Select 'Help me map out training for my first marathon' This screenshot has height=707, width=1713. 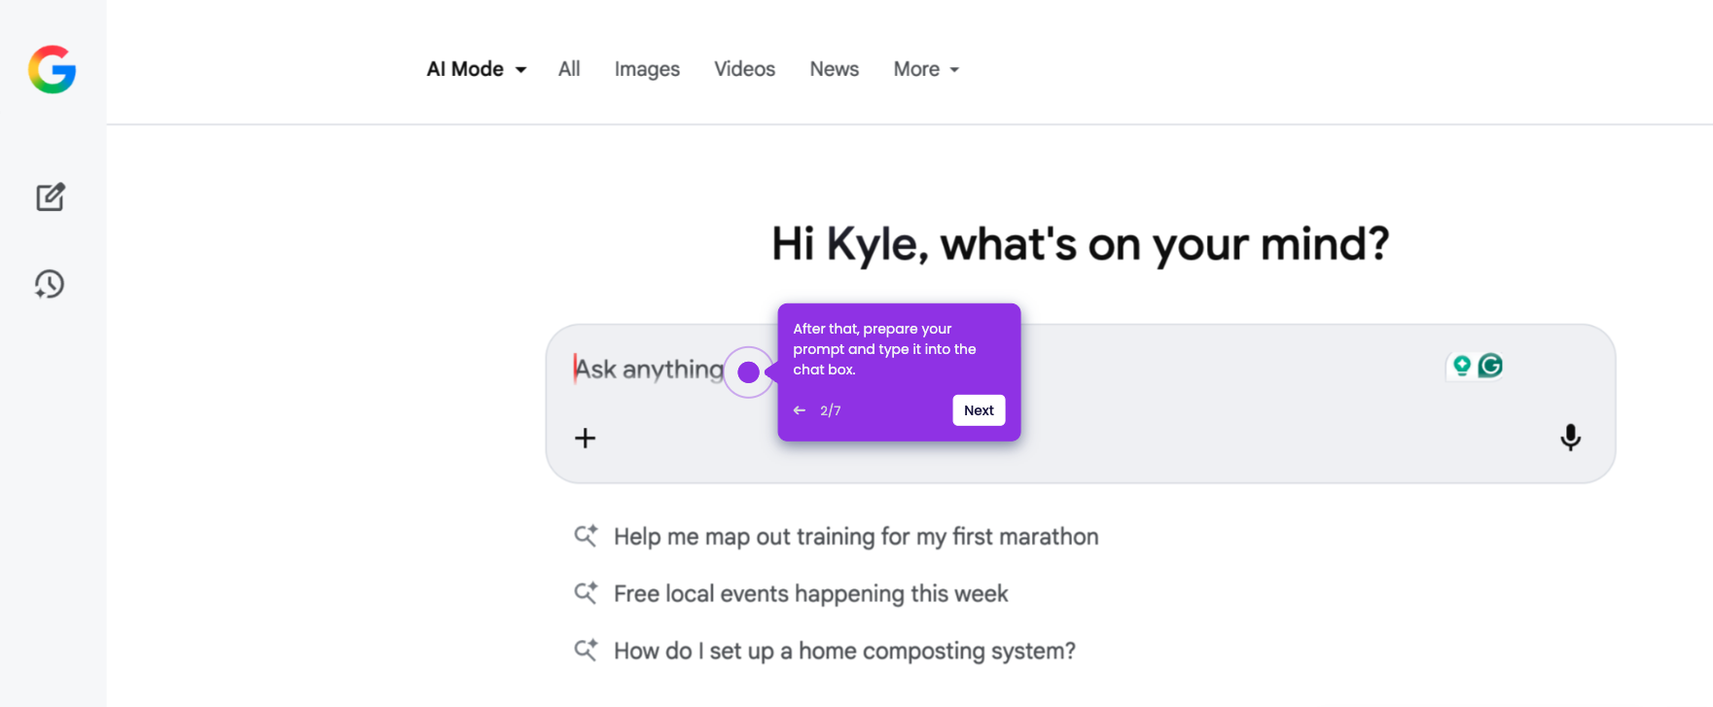click(856, 537)
